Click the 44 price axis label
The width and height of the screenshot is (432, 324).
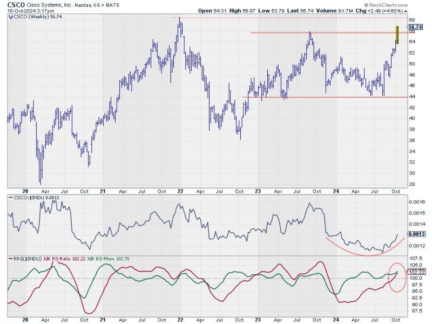[x=412, y=97]
